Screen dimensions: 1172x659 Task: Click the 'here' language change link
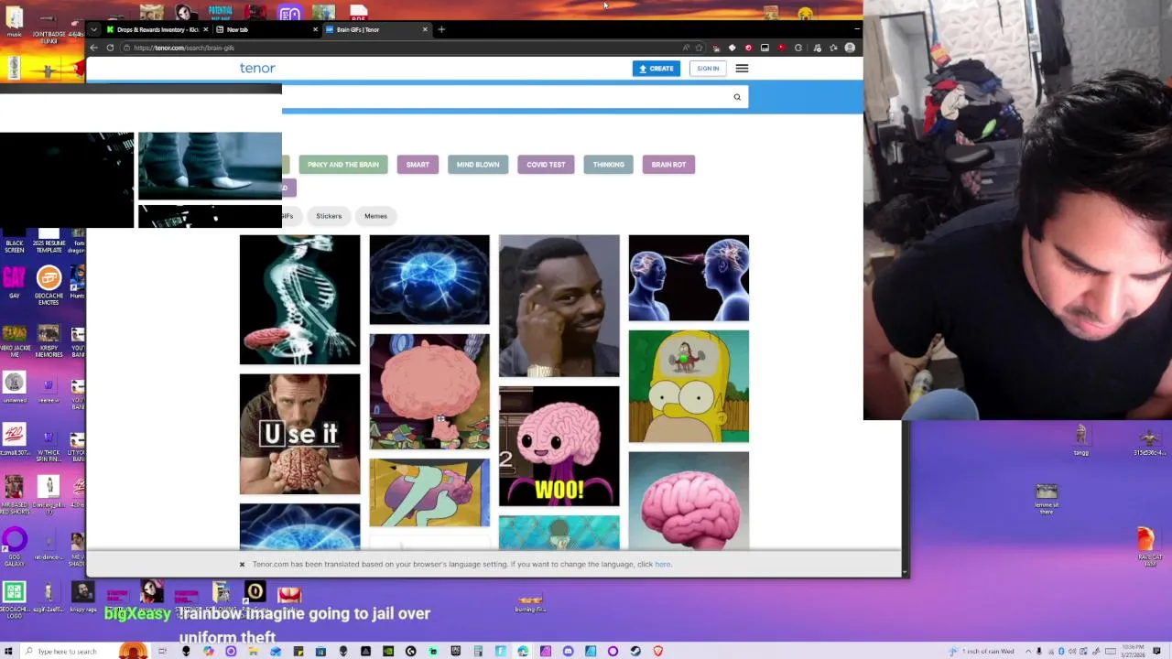tap(663, 565)
